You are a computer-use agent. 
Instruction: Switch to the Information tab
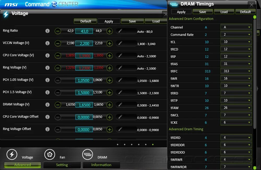(101, 165)
